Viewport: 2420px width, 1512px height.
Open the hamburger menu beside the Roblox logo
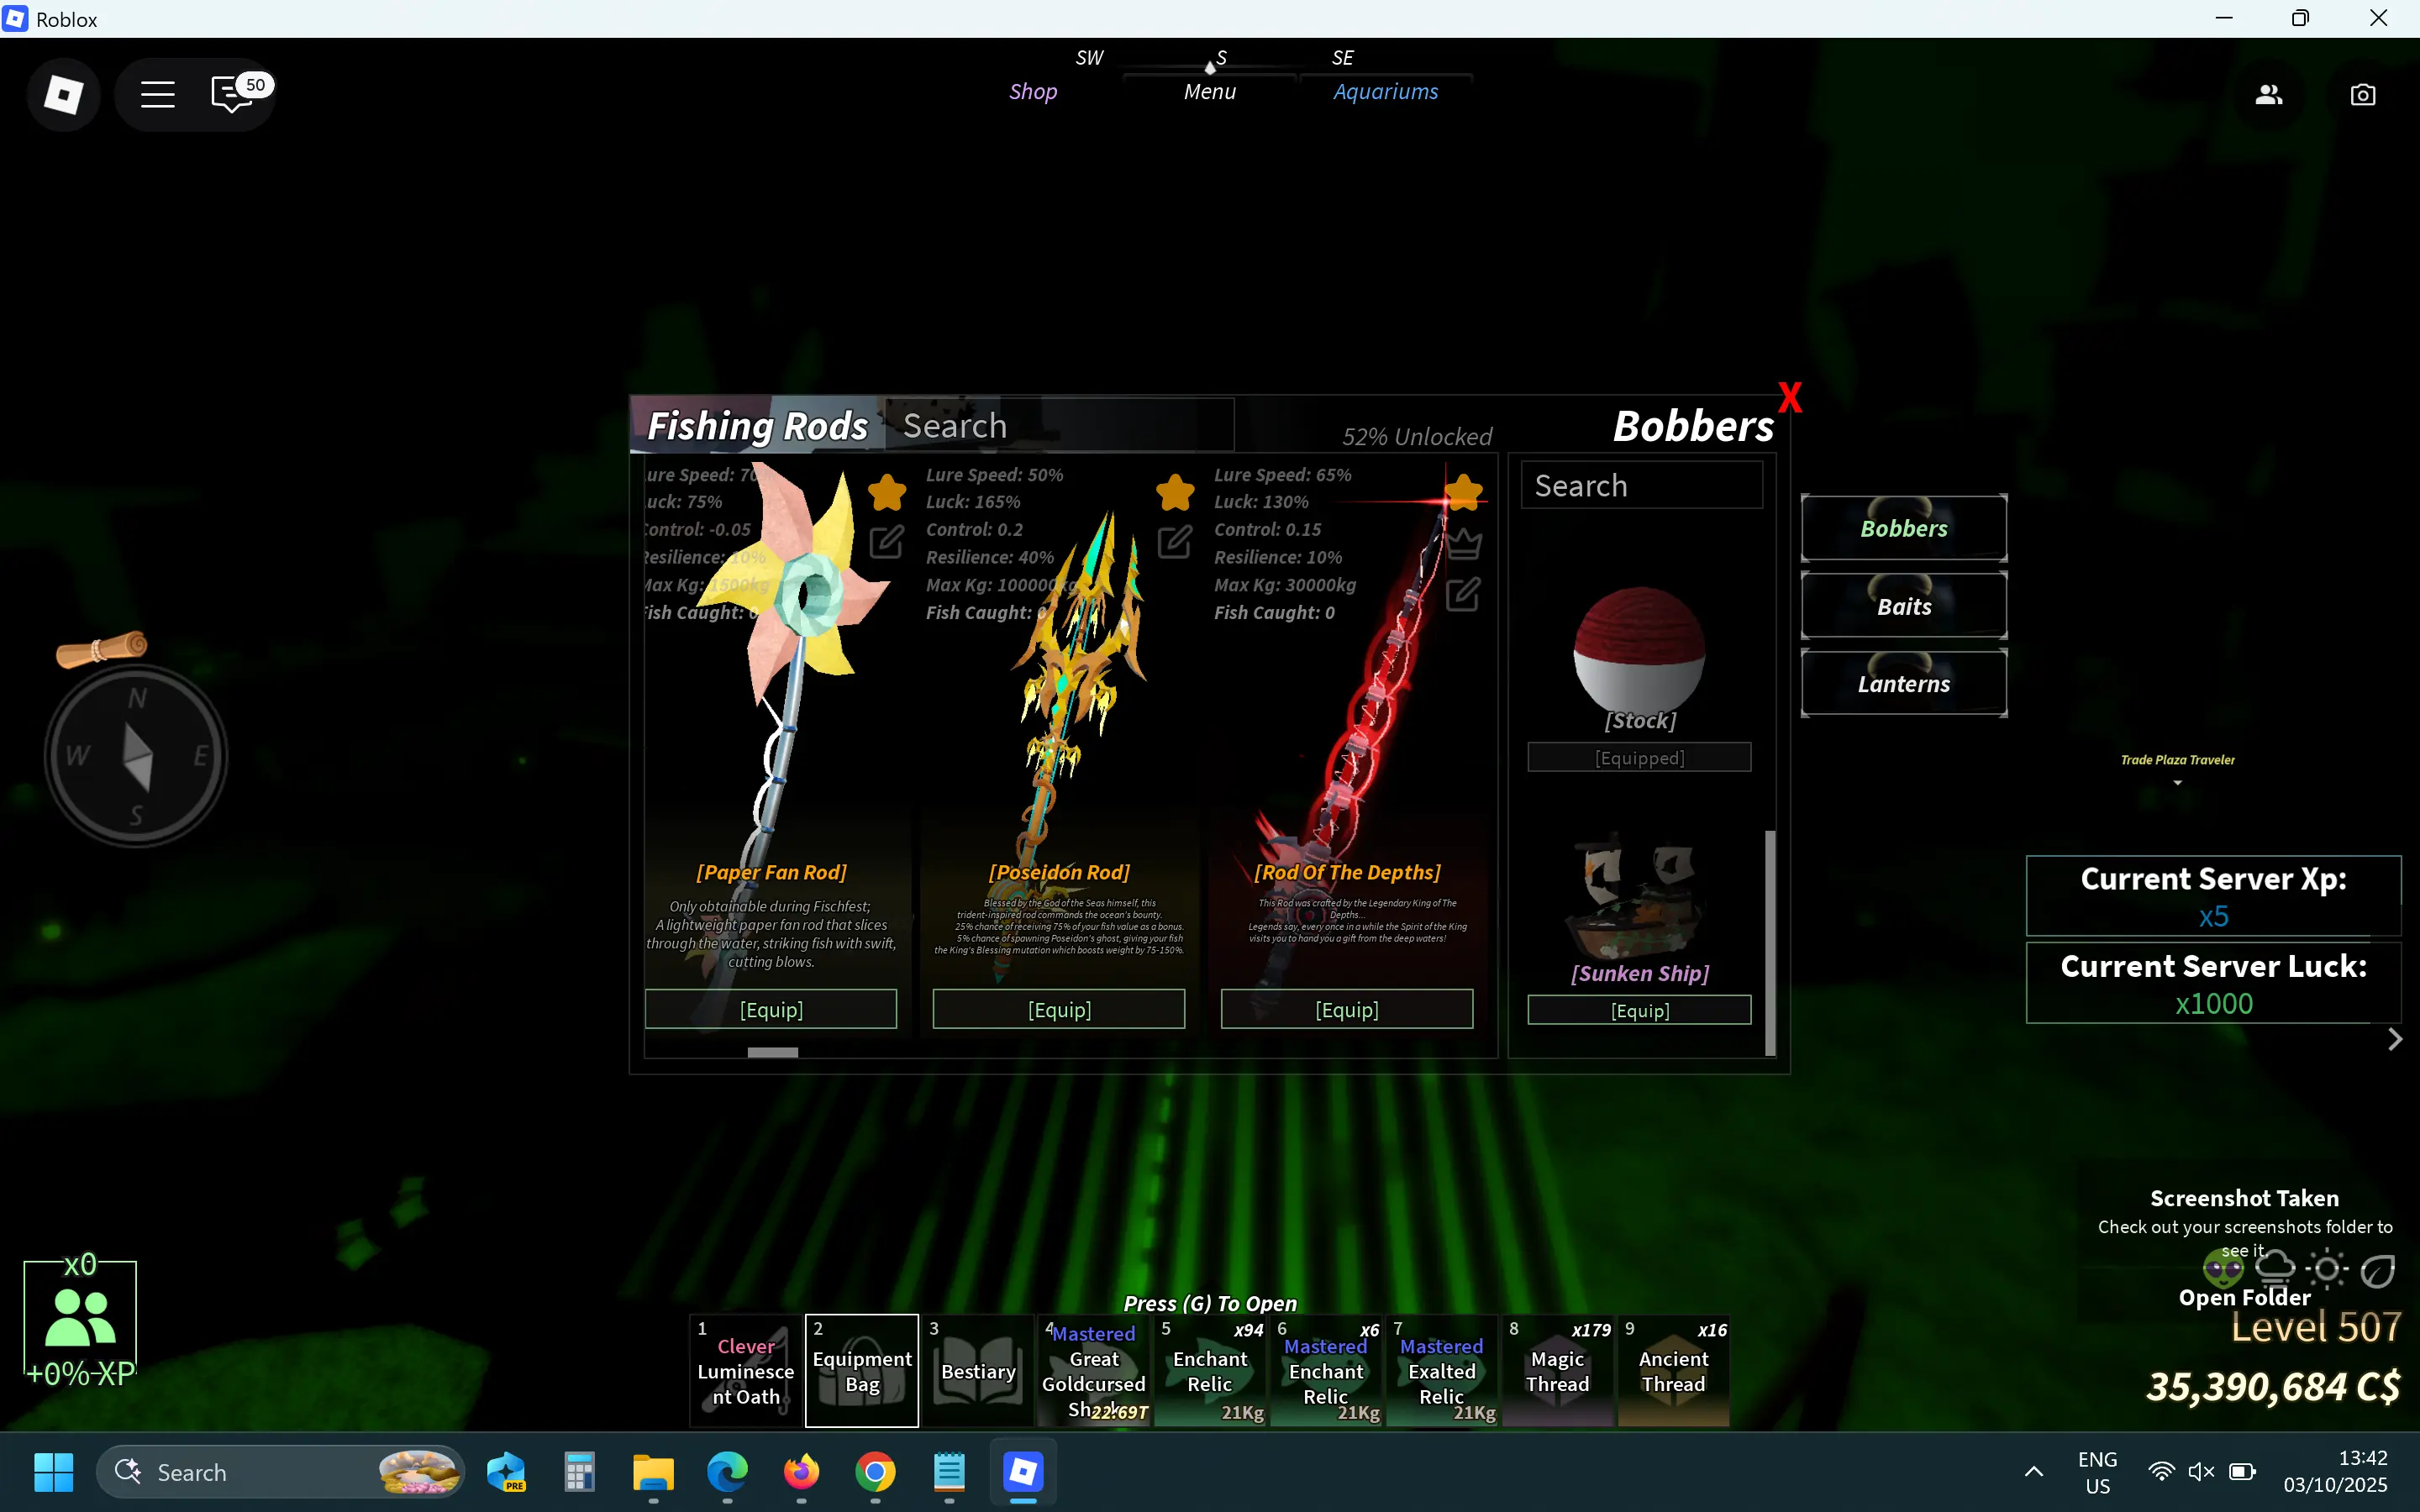(x=157, y=95)
